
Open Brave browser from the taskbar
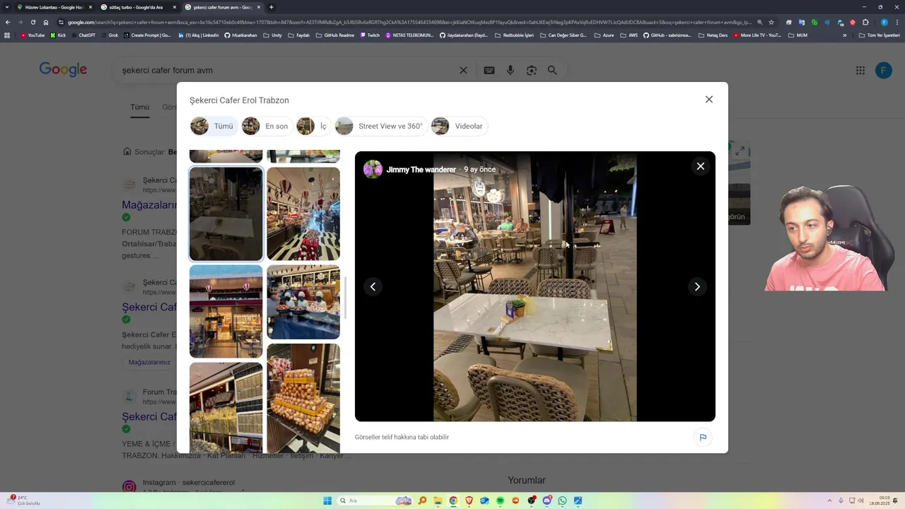click(469, 501)
